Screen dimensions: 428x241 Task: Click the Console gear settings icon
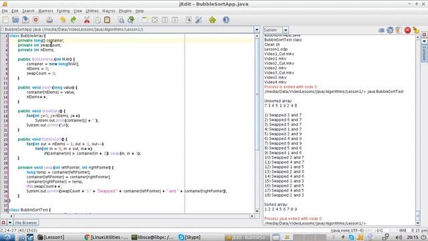point(390,30)
